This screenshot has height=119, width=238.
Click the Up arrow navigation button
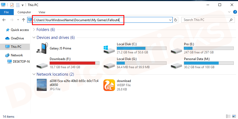point(23,20)
